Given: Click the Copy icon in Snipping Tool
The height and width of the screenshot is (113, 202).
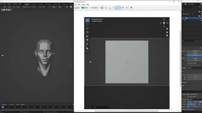Looking at the screenshot, I should coord(106,8).
